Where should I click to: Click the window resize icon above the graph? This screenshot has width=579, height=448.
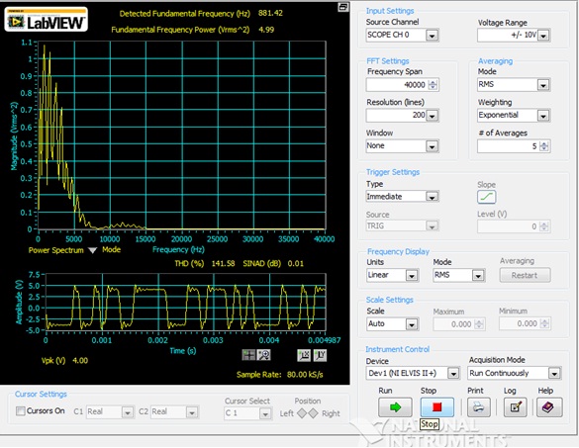click(343, 7)
